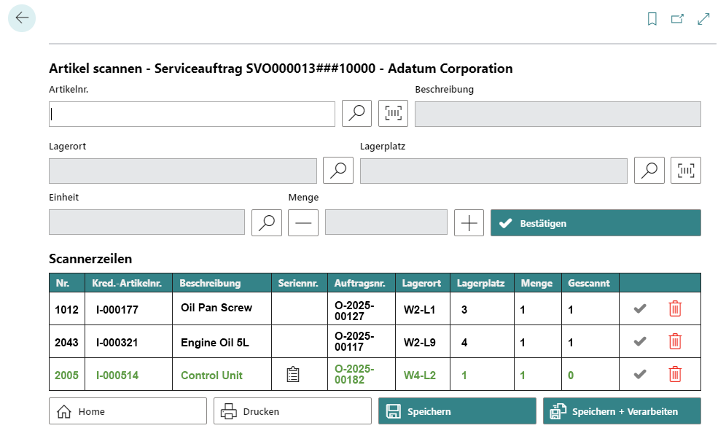Click the Gescannt column header
Screen dimensions: 726x447
(x=589, y=283)
